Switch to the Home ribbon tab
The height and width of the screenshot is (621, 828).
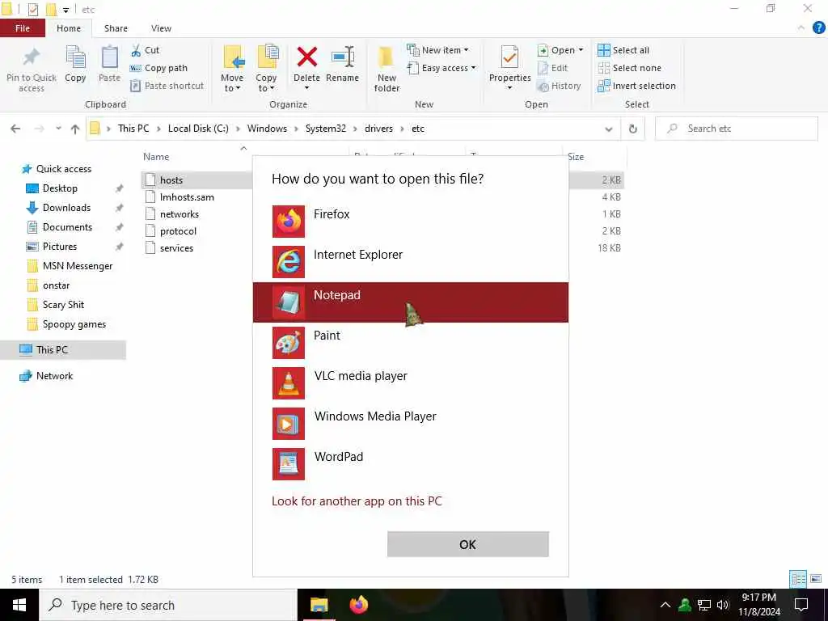[x=69, y=28]
